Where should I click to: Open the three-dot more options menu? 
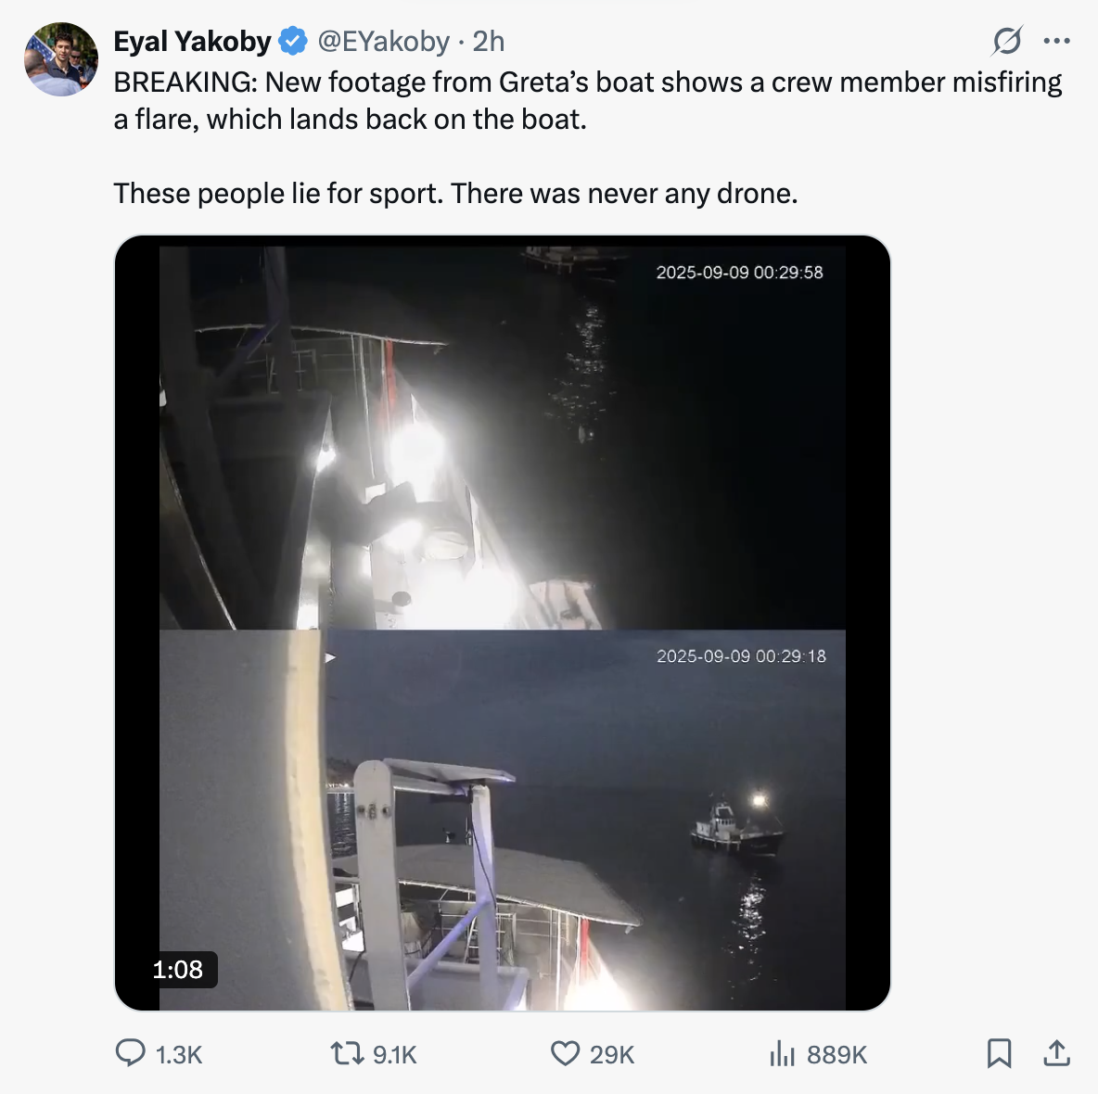pyautogui.click(x=1056, y=41)
